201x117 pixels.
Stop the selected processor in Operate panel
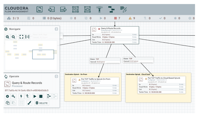click(41, 96)
